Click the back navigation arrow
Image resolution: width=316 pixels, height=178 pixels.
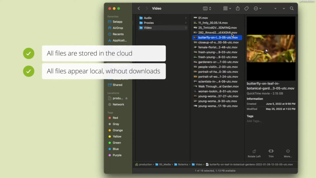pyautogui.click(x=139, y=8)
